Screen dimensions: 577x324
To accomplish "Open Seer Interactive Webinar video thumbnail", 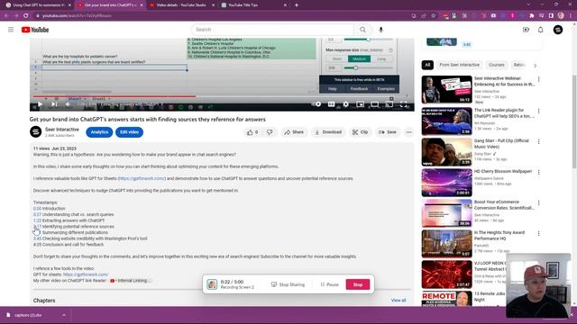I will (447, 89).
